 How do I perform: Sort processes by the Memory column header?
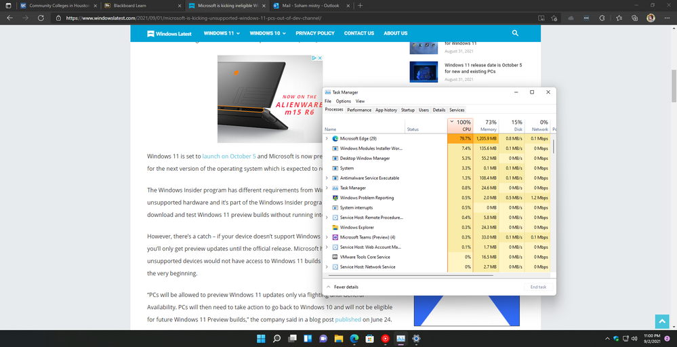pos(486,125)
